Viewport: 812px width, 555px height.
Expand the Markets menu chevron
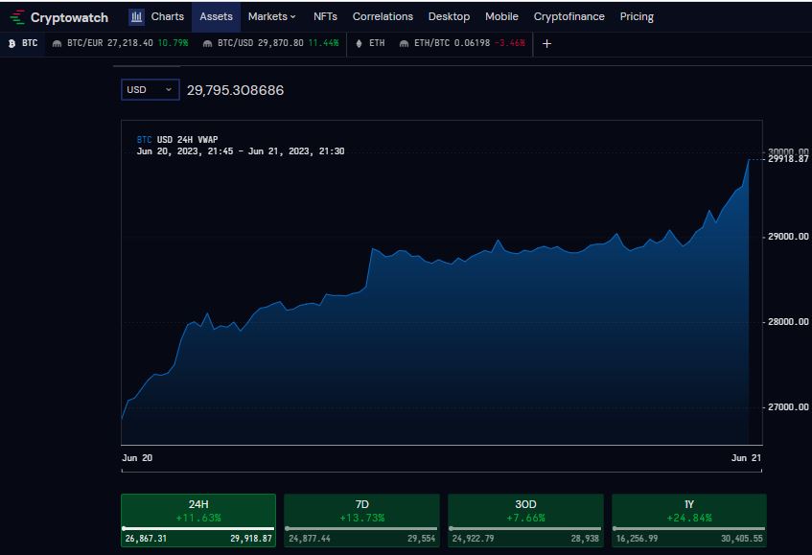(292, 16)
